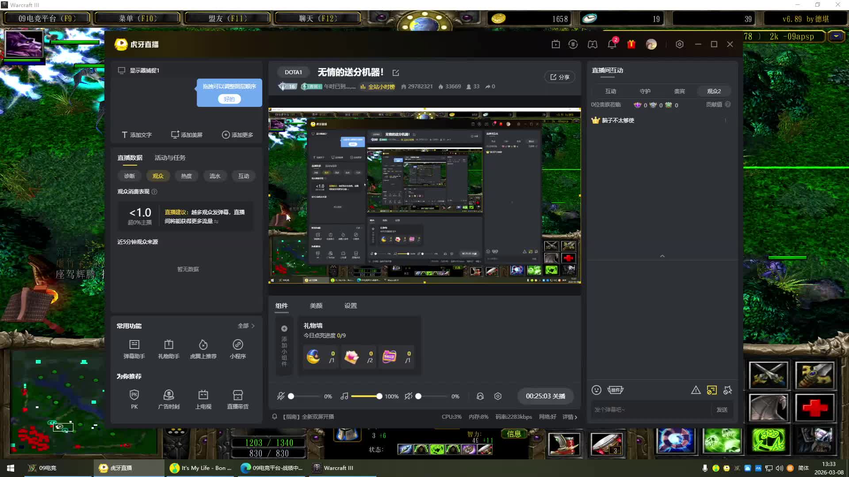Edit stream title pencil icon
Image resolution: width=849 pixels, height=477 pixels.
coord(396,73)
